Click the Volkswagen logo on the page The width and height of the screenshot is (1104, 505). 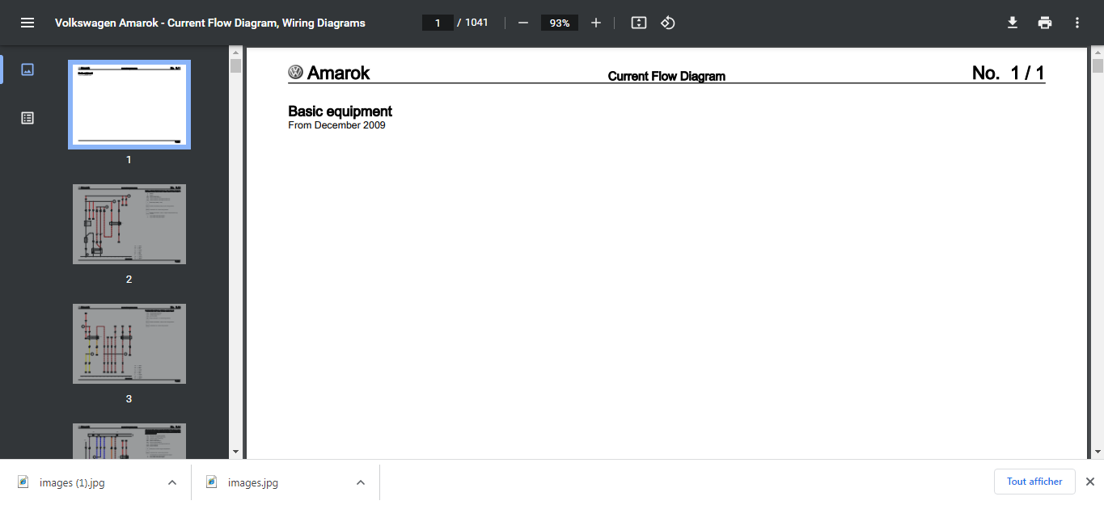[x=295, y=72]
